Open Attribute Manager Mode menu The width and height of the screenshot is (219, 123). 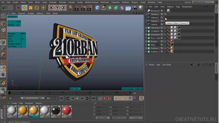[x=151, y=65]
